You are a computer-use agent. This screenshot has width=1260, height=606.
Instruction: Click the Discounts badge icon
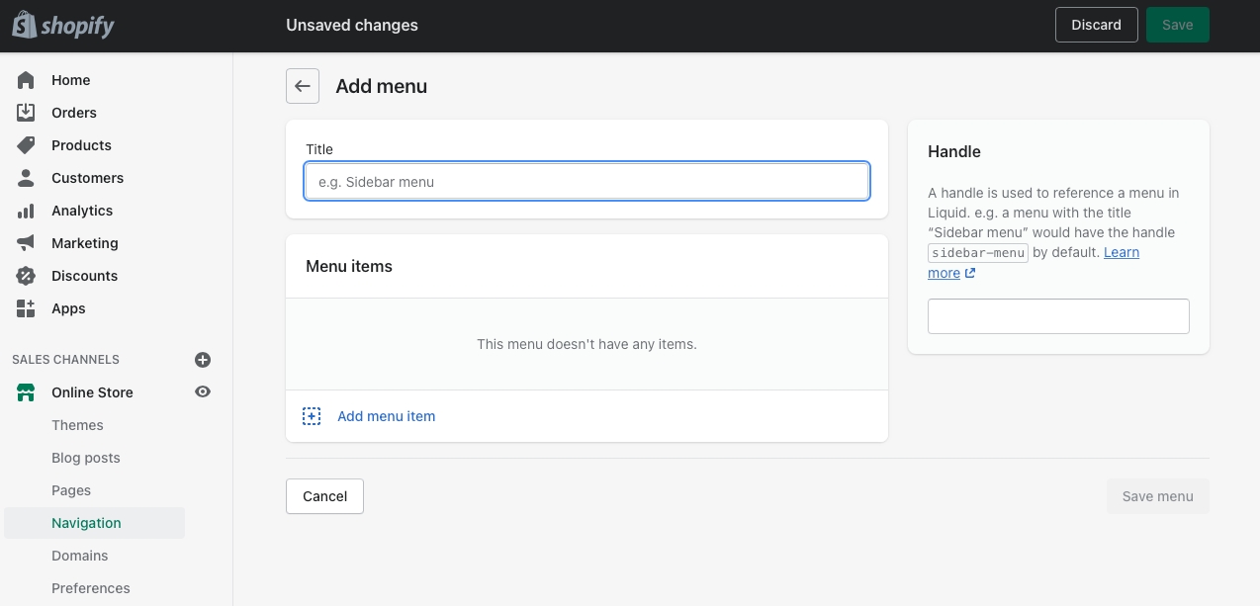26,276
